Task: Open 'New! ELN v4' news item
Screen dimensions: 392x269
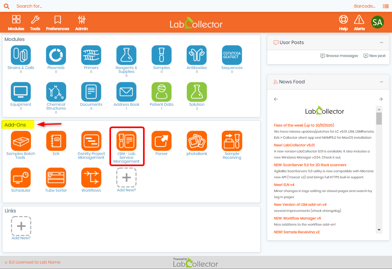Action: point(284,185)
